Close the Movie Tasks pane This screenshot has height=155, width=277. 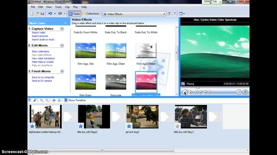point(65,23)
